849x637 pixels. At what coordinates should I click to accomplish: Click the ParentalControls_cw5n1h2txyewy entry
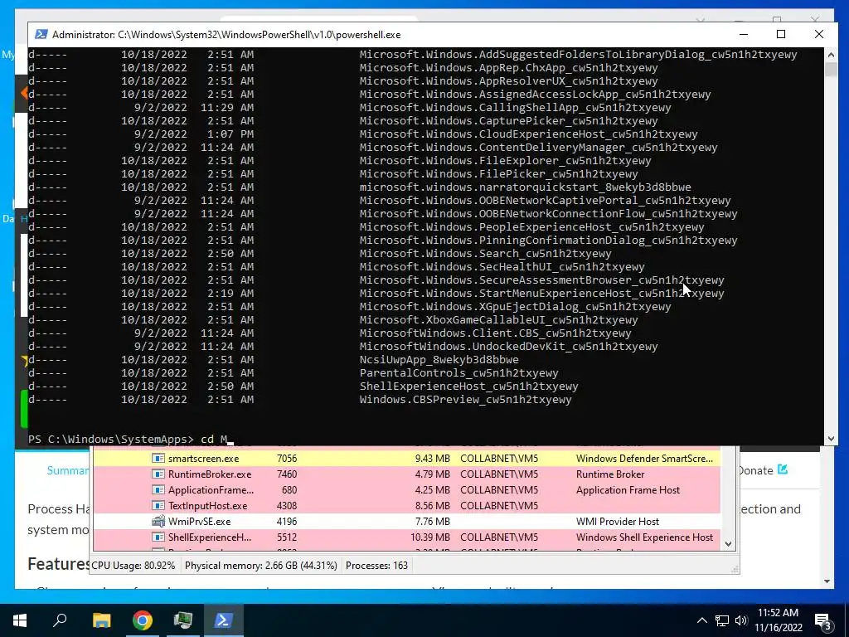tap(458, 372)
